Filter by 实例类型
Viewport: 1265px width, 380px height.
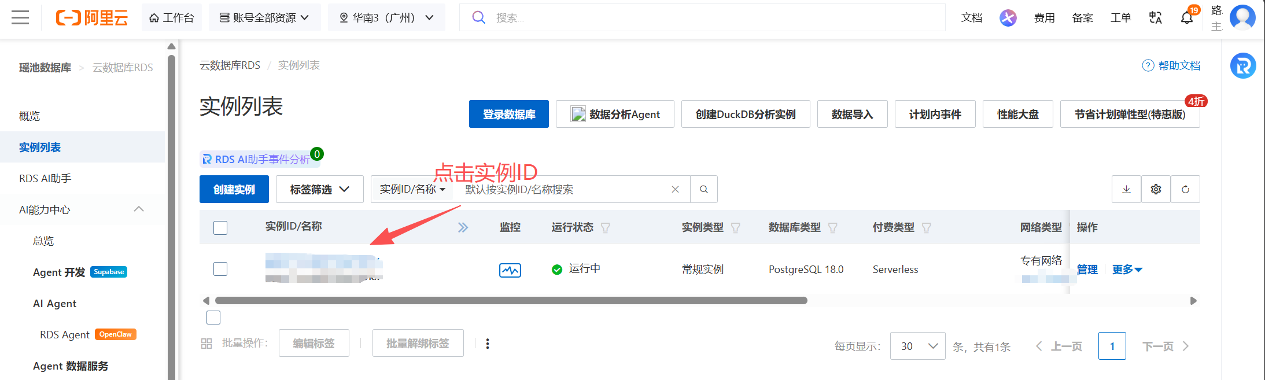coord(736,228)
